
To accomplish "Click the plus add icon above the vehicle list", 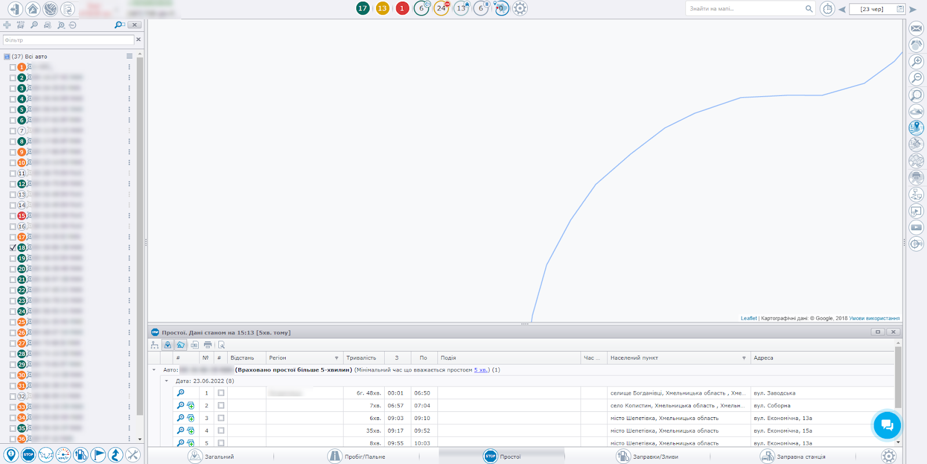I will coord(7,25).
